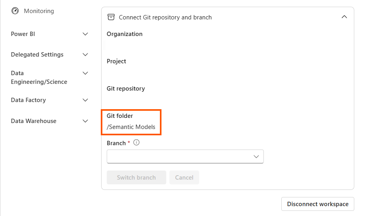Expand the Data Factory chevron

click(x=85, y=100)
